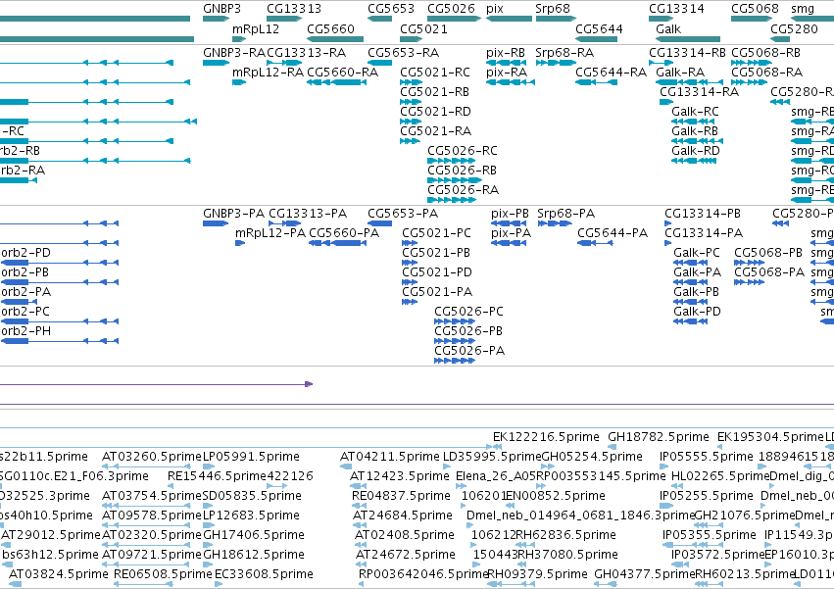Select the RE06508.5prime EST label
Screen dimensions: 834x589
[x=163, y=574]
